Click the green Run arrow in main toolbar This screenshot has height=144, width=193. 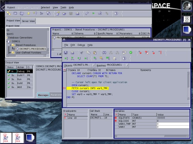93,13
